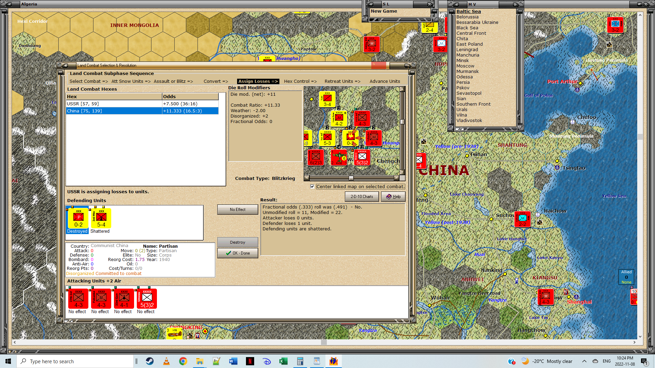Open Help in combat dialog
The height and width of the screenshot is (368, 655).
click(x=393, y=197)
